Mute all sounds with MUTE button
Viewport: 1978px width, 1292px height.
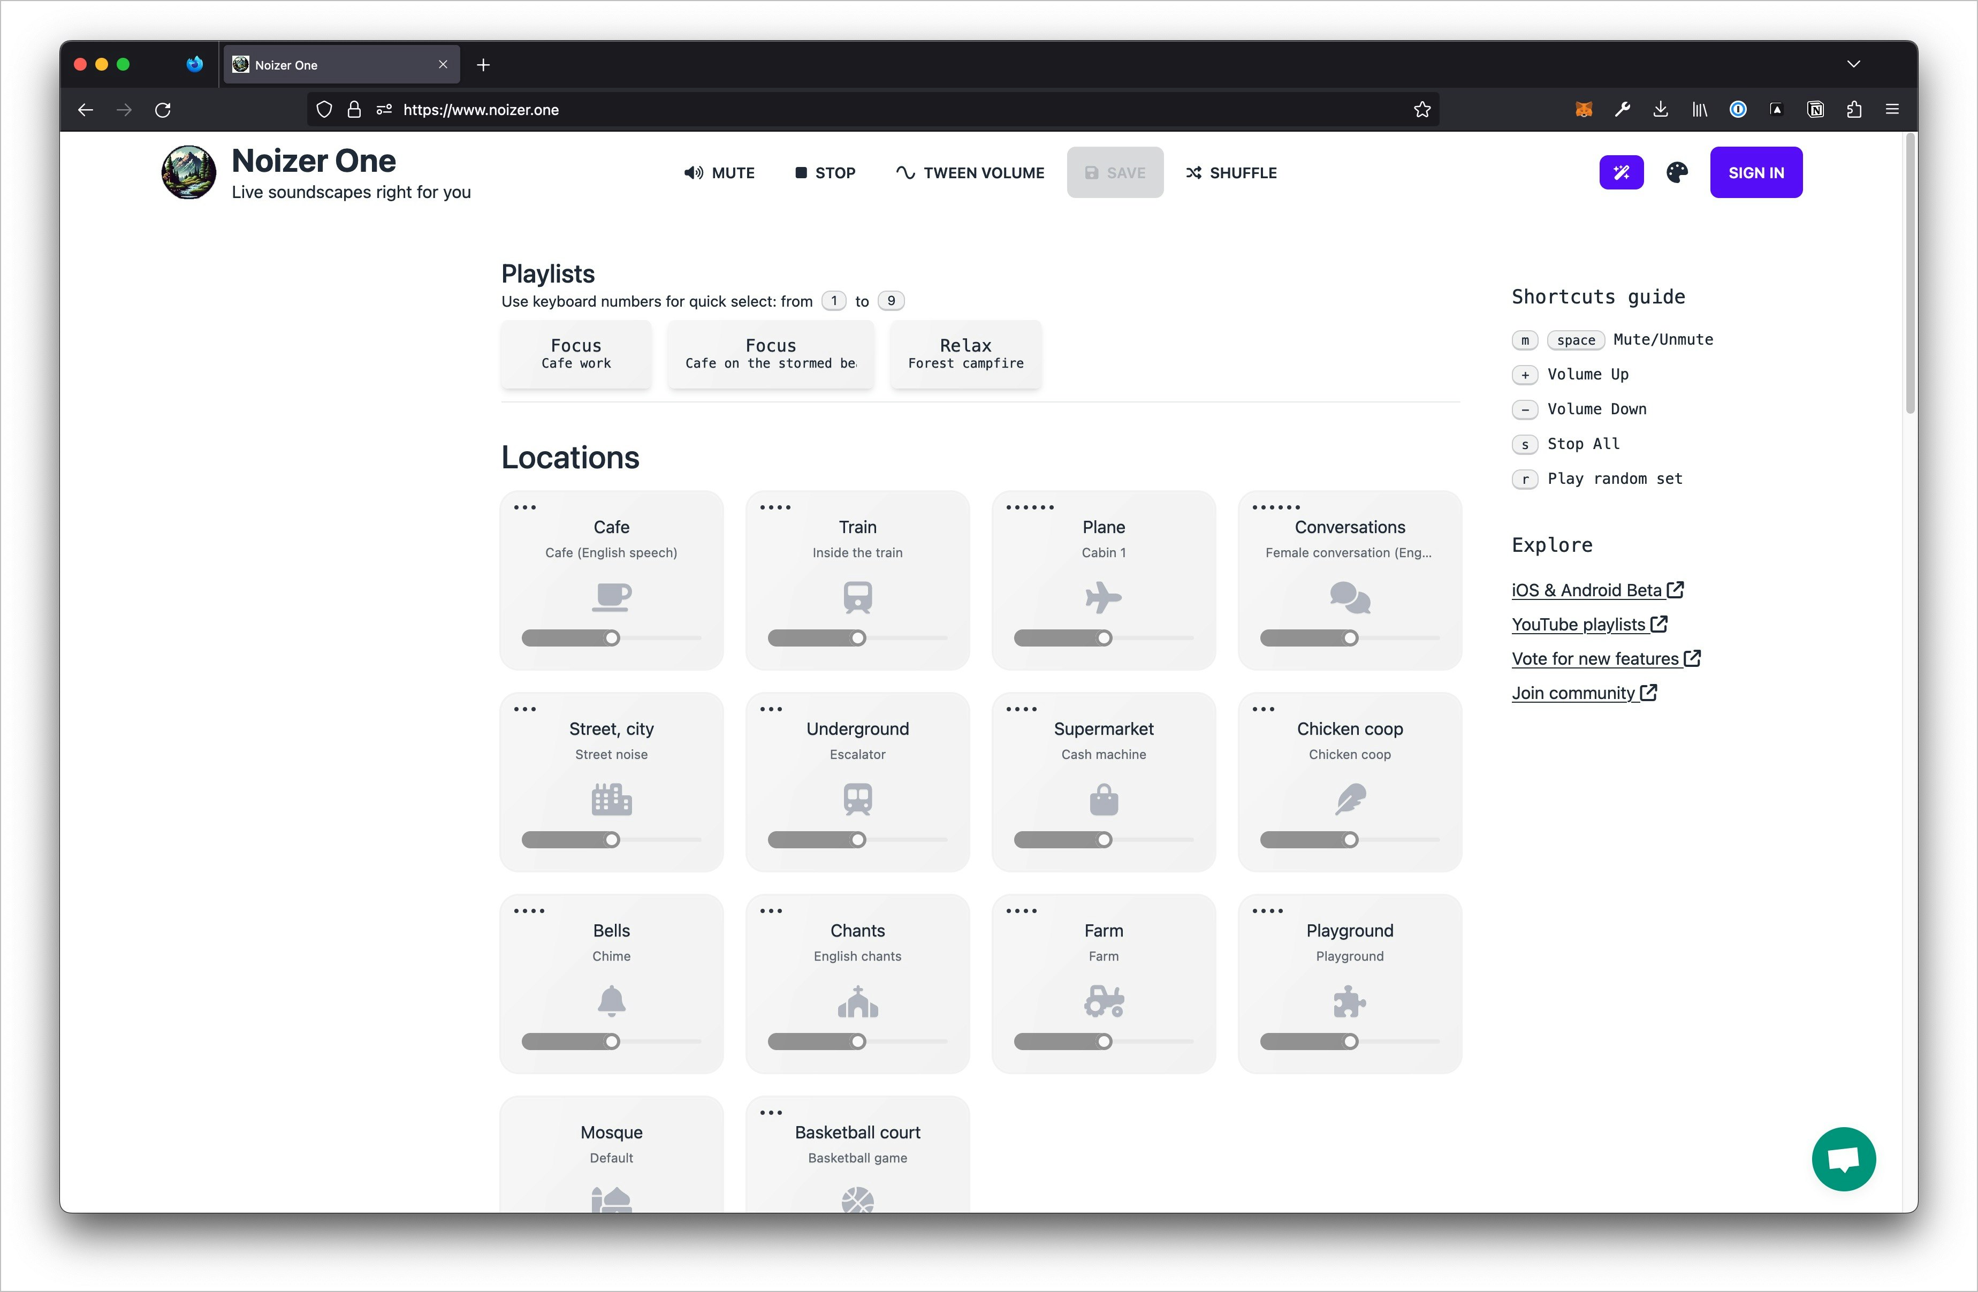click(719, 172)
